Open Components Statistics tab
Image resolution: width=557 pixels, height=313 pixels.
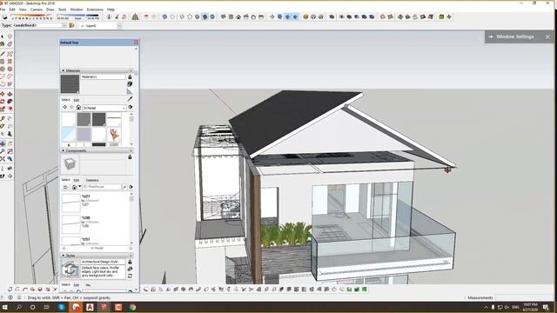click(x=92, y=180)
